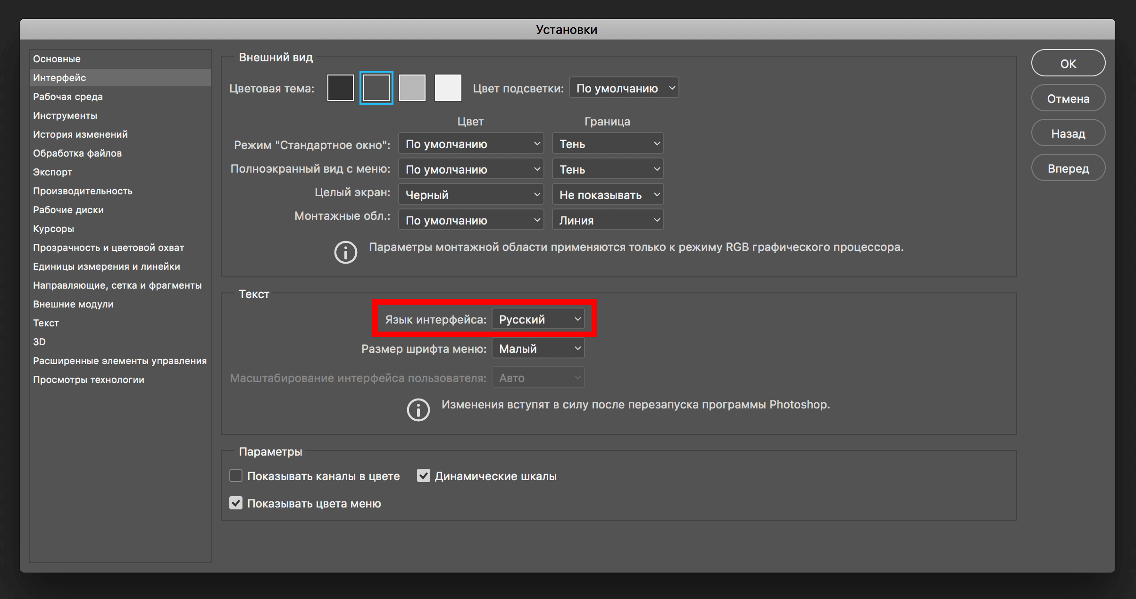Open Целый экран color dropdown
Viewport: 1136px width, 599px height.
pos(471,194)
